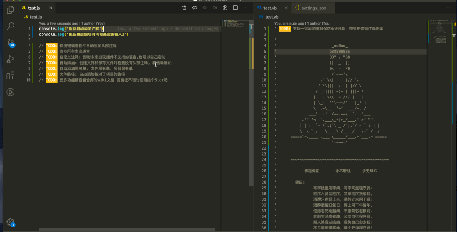Screen dimensions: 457x232
Task: Expand the test.vb breadcrumb
Action: 271,17
